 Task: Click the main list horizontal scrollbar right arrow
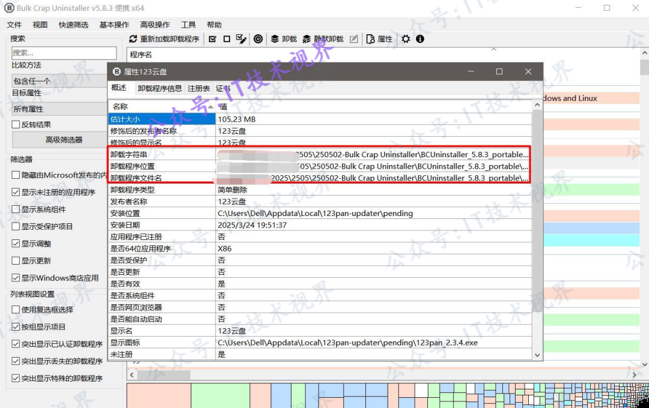635,375
